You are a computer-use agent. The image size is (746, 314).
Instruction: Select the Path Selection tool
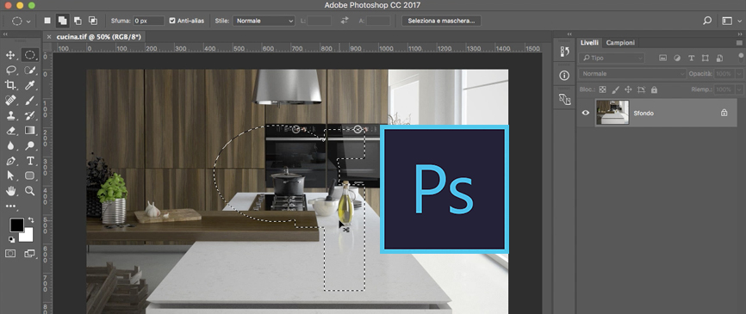pos(10,175)
